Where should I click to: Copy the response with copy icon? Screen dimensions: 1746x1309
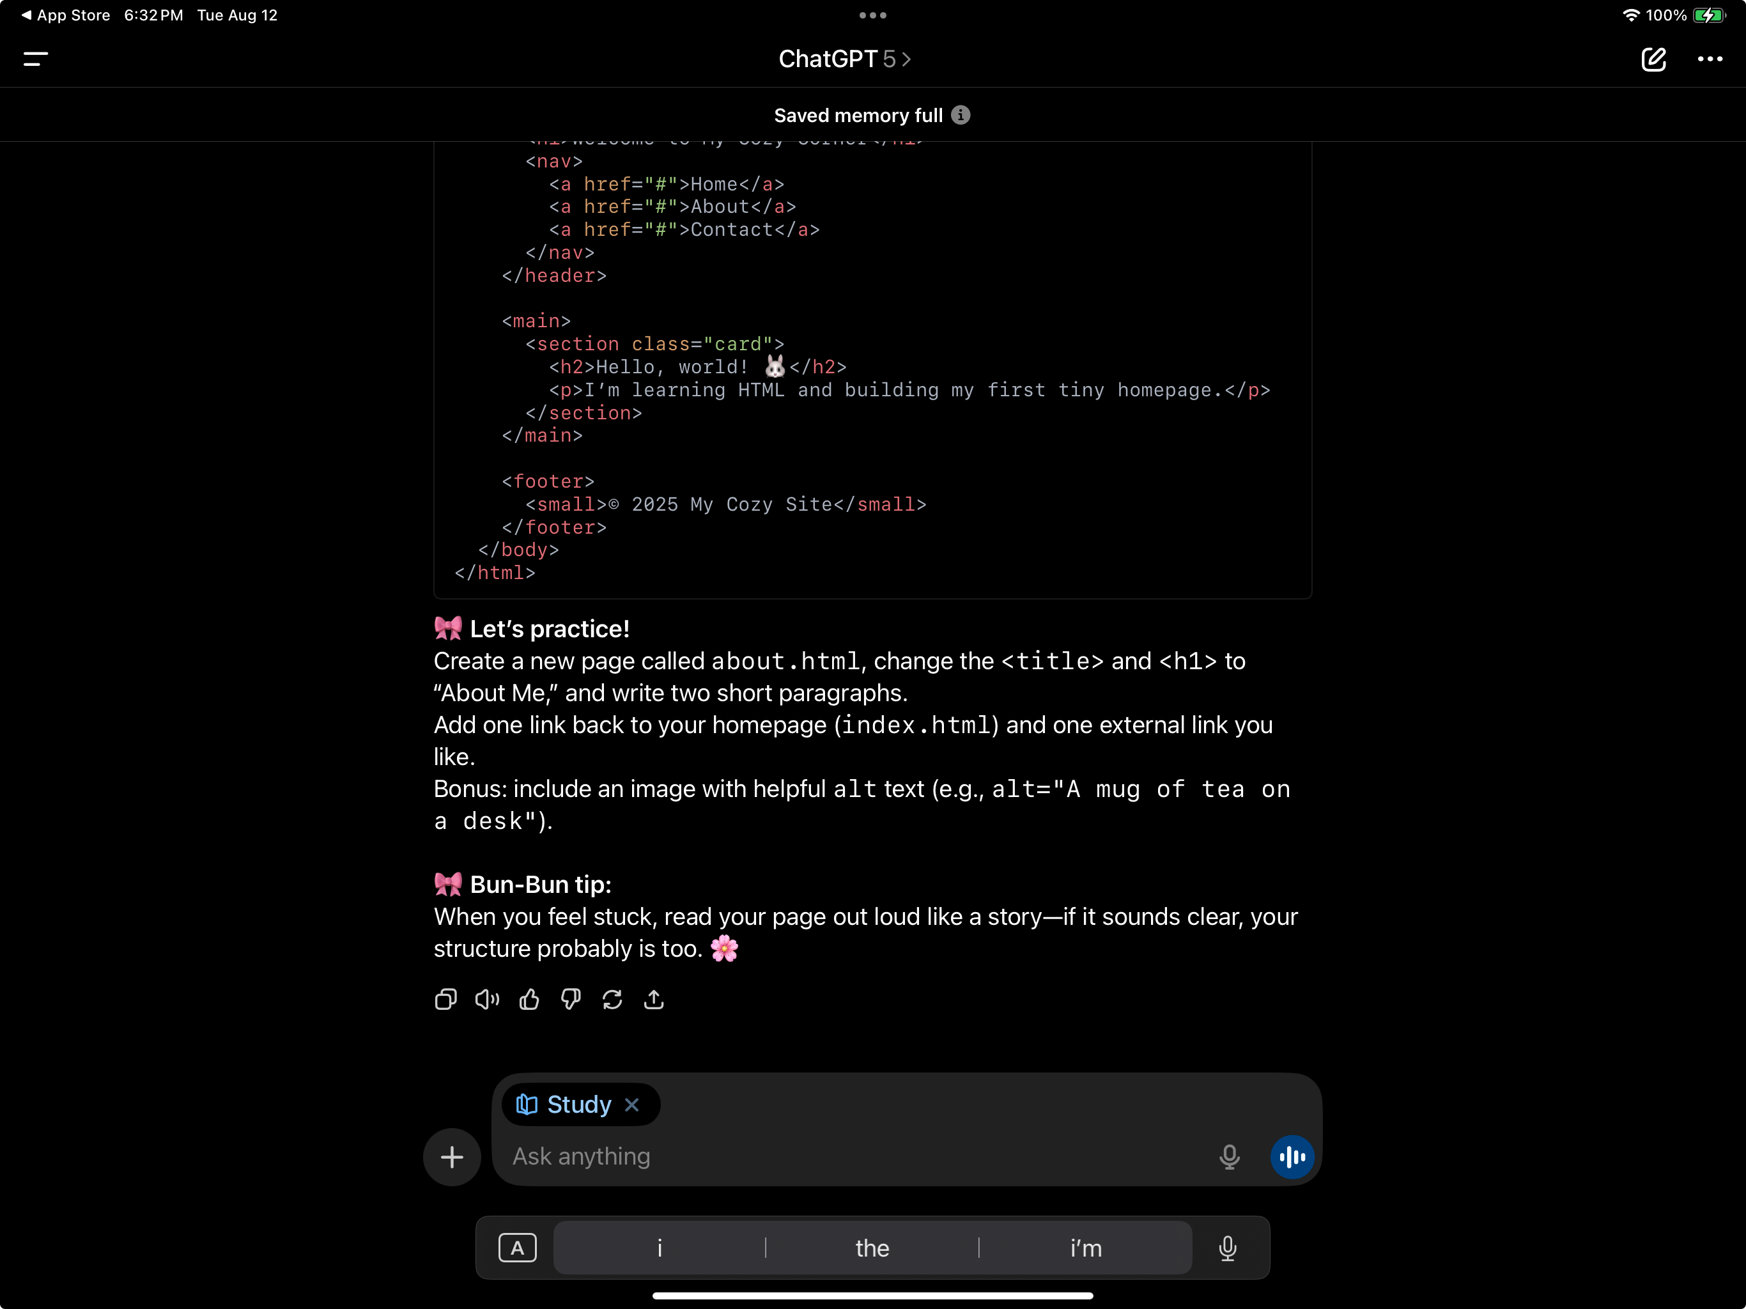446,1000
